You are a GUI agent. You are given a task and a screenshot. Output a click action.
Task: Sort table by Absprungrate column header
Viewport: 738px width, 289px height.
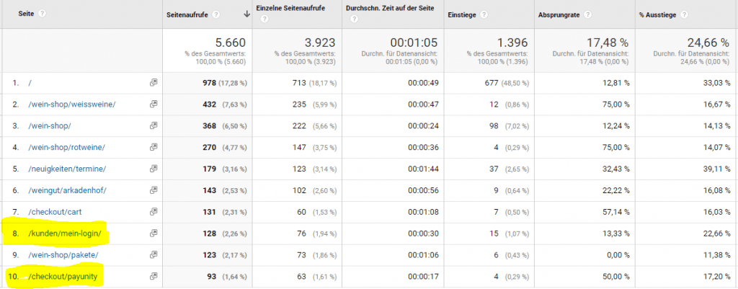tap(559, 14)
